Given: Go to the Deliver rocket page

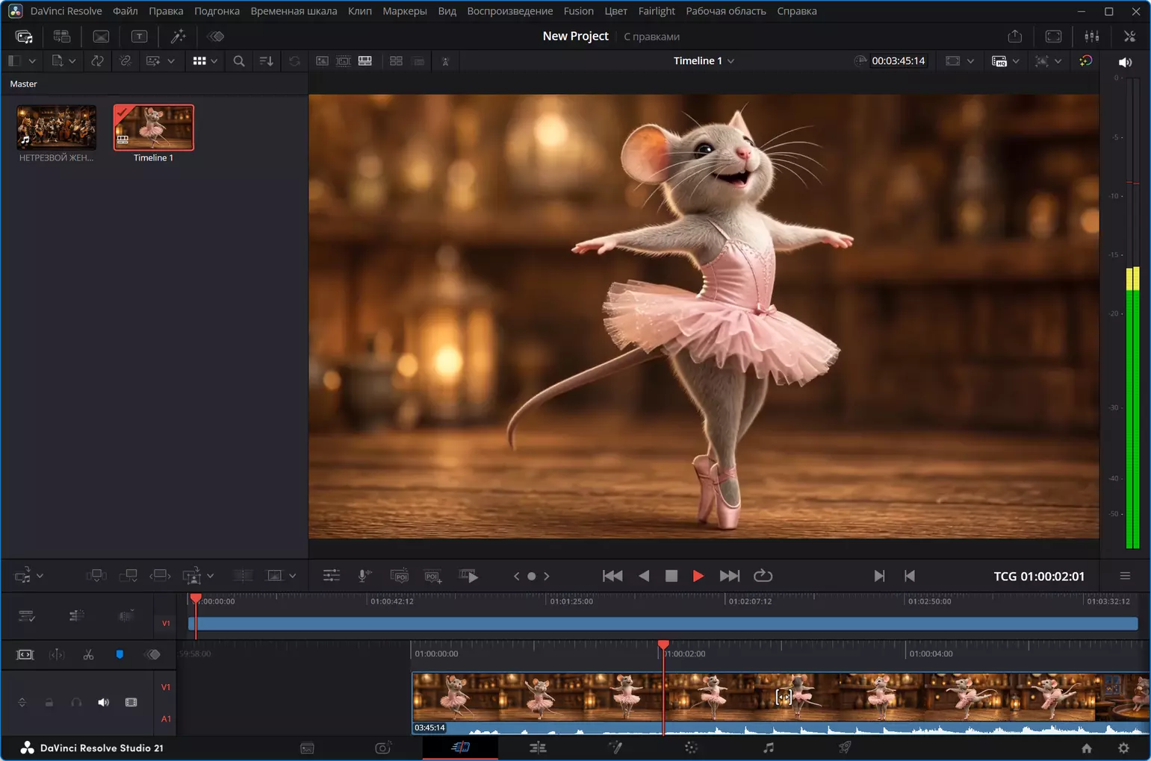Looking at the screenshot, I should 845,748.
